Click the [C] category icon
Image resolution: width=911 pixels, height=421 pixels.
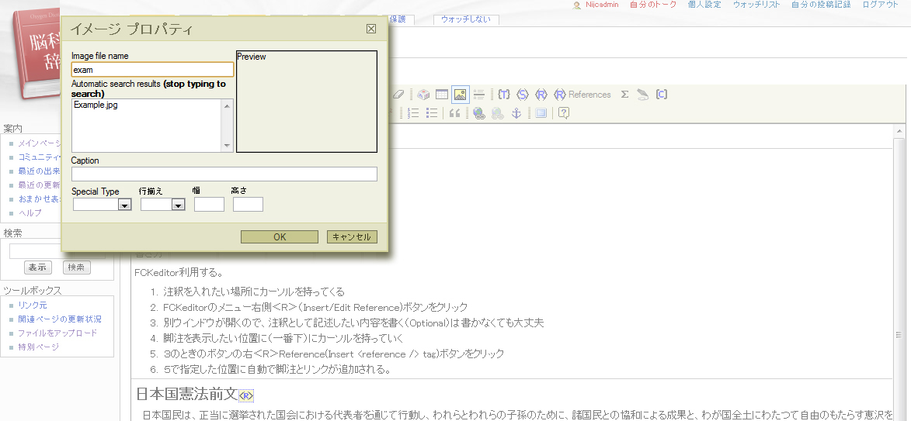pyautogui.click(x=662, y=95)
